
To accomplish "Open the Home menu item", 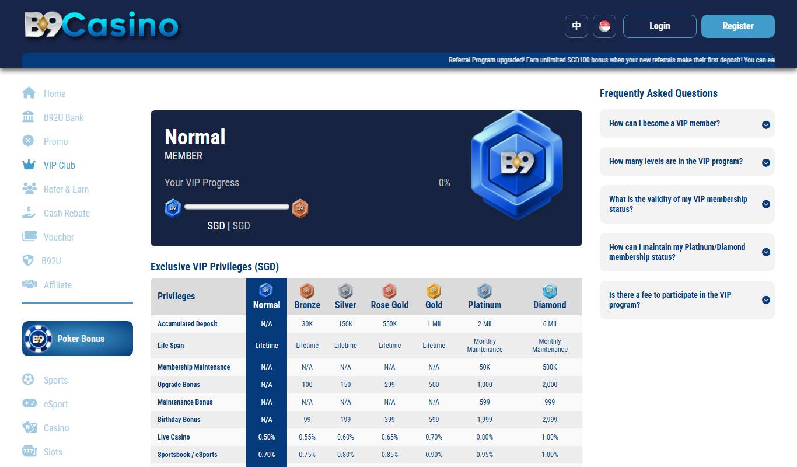I will click(x=54, y=93).
